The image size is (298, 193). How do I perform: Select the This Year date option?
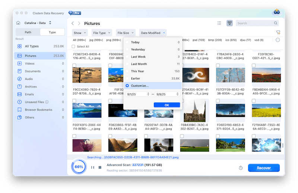coord(153,71)
